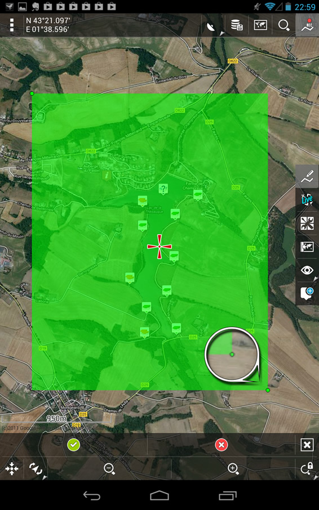
Task: Tap the 22:59 clock in status bar
Action: coord(305,7)
